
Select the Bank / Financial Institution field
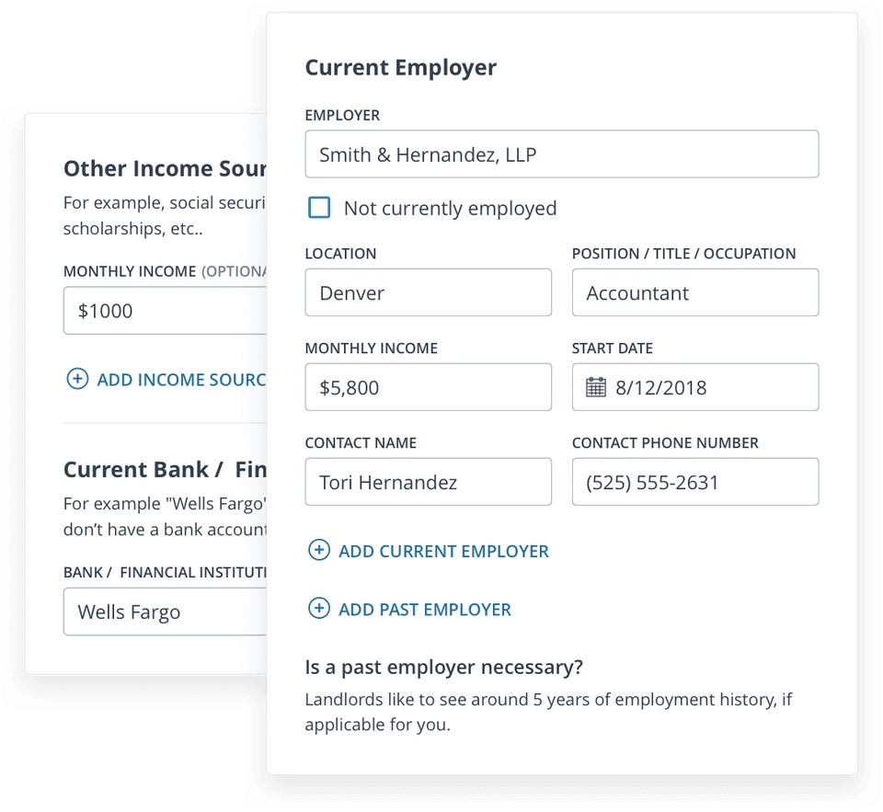166,612
